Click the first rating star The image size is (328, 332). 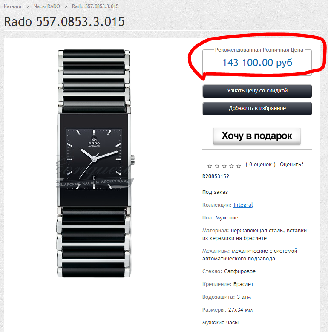210,166
